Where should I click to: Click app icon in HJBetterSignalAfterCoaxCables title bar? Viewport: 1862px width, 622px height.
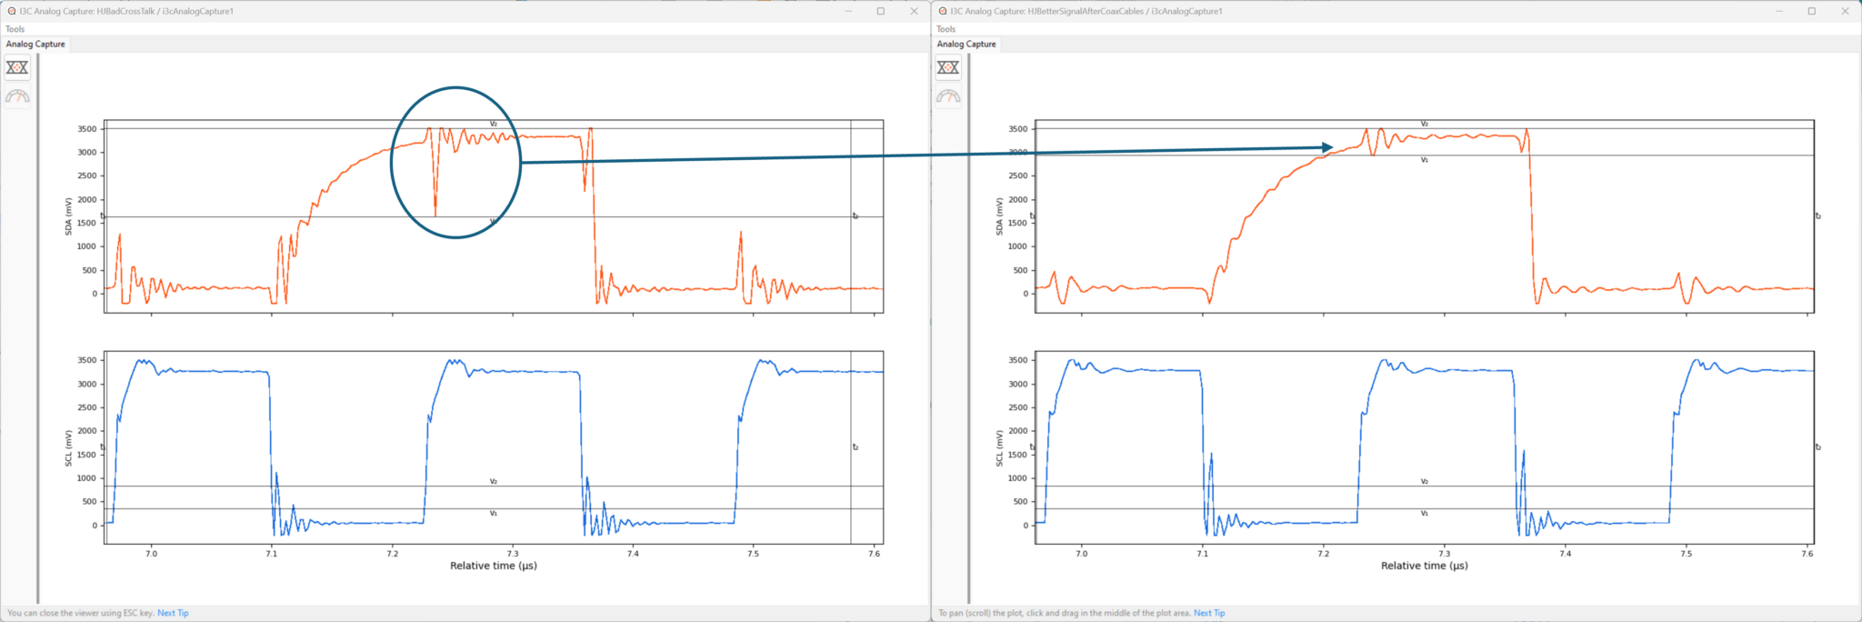942,11
